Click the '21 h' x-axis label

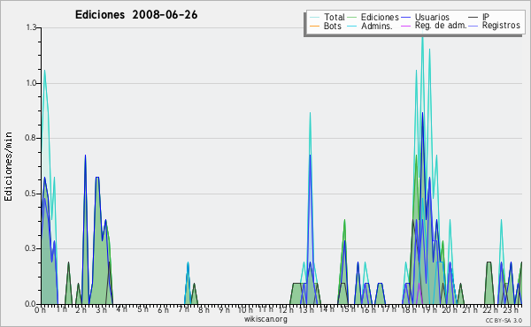[470, 309]
